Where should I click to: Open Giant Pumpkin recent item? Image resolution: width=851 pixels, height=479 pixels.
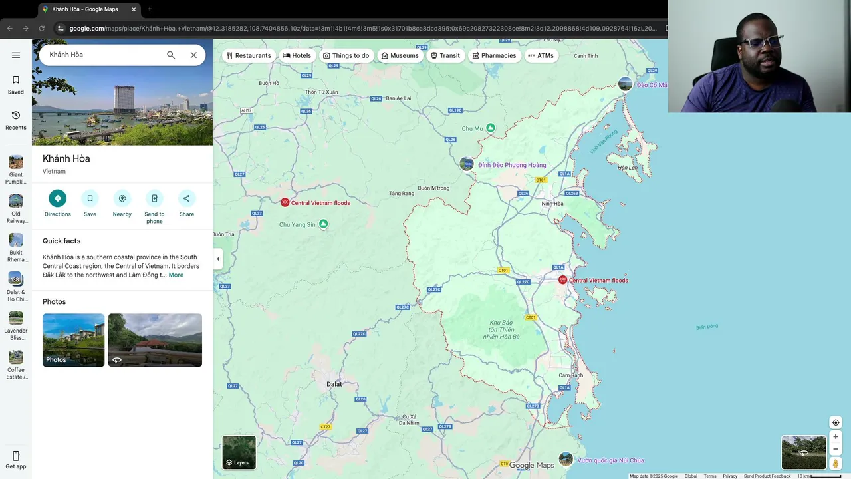tap(16, 170)
